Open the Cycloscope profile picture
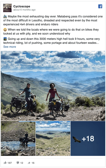106x168 pixels. (7, 8)
